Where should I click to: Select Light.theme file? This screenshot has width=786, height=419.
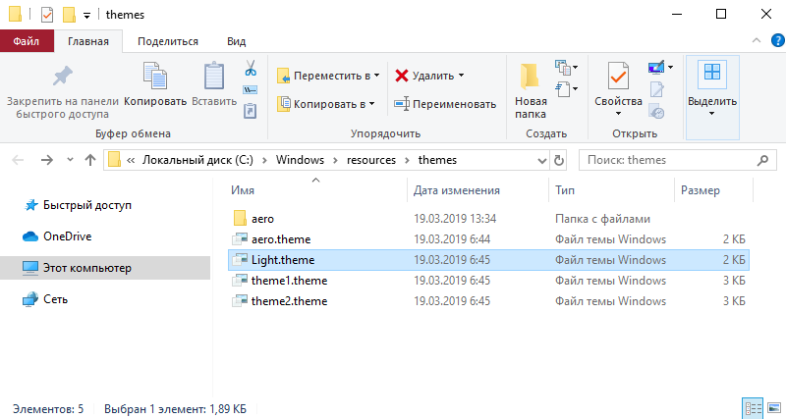tap(488, 260)
